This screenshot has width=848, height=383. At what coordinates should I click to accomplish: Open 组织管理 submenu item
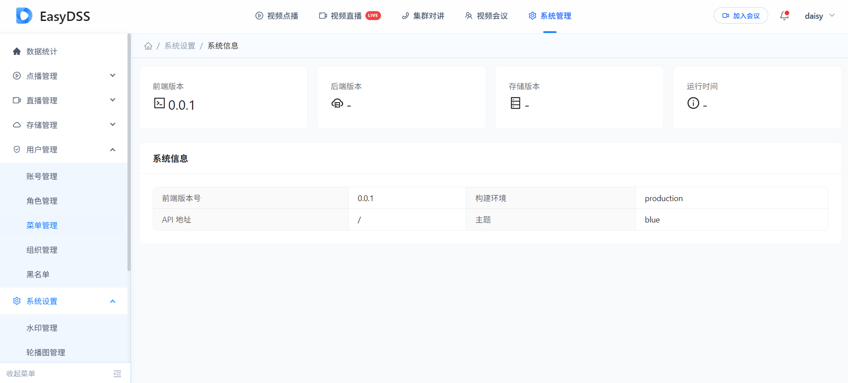(64, 250)
